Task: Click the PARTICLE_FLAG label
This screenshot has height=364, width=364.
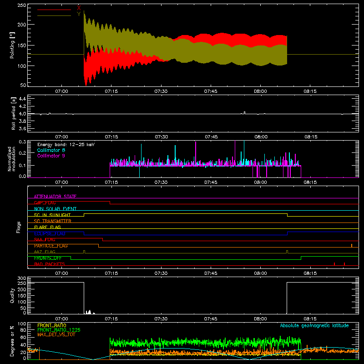Action: point(51,246)
